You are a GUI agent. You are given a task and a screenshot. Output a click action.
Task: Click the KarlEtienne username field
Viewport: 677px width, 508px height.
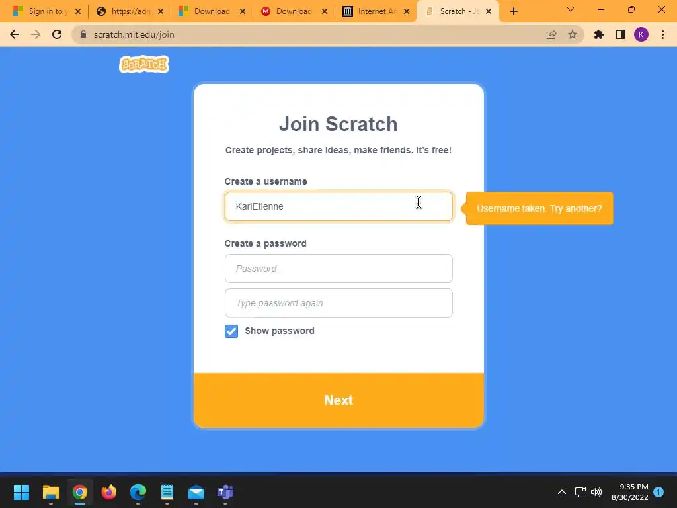338,206
